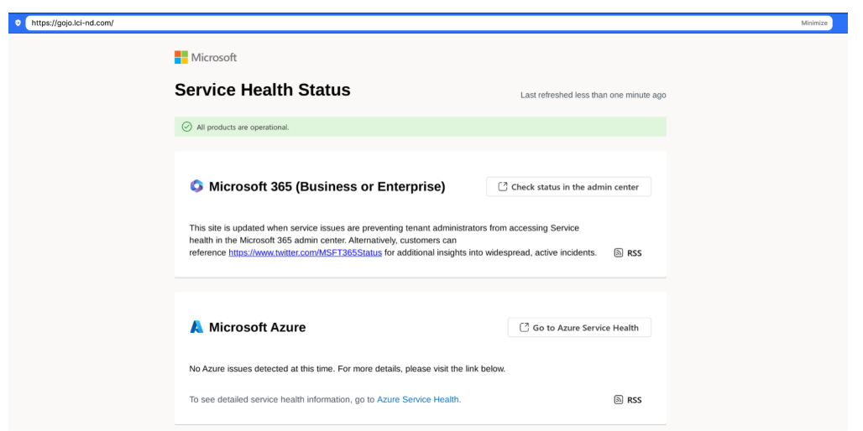Click the Microsoft Azure heading
The height and width of the screenshot is (431, 863).
pyautogui.click(x=257, y=328)
